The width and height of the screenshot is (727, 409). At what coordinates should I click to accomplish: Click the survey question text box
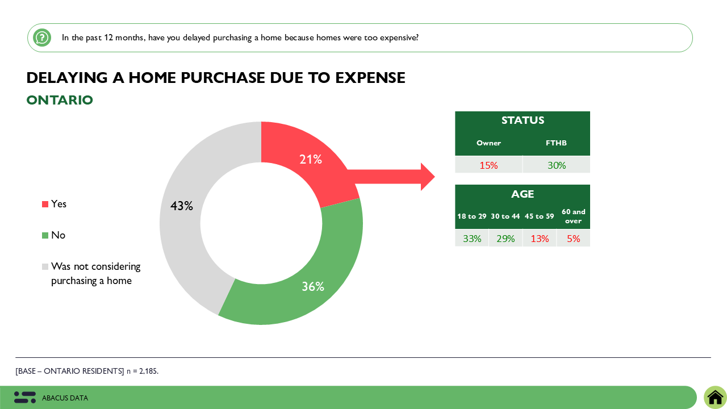(360, 38)
